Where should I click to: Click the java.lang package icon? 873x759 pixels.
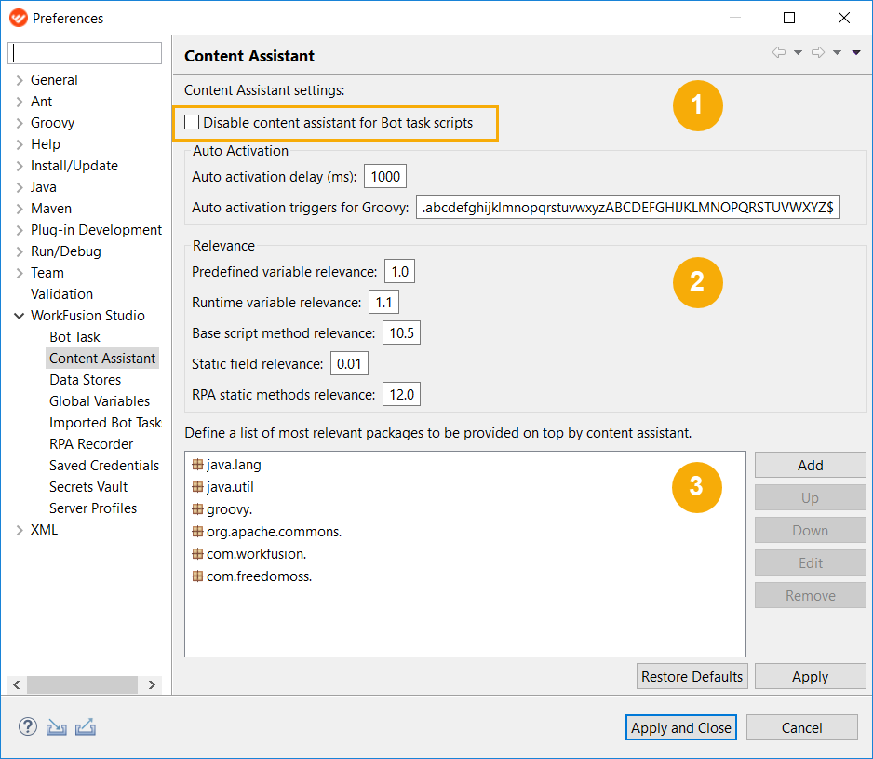pyautogui.click(x=197, y=464)
